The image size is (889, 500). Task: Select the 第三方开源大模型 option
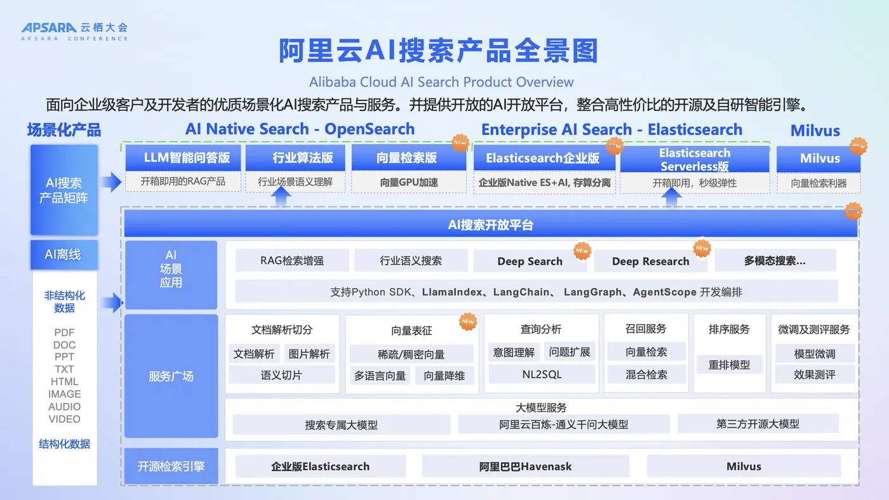(758, 424)
